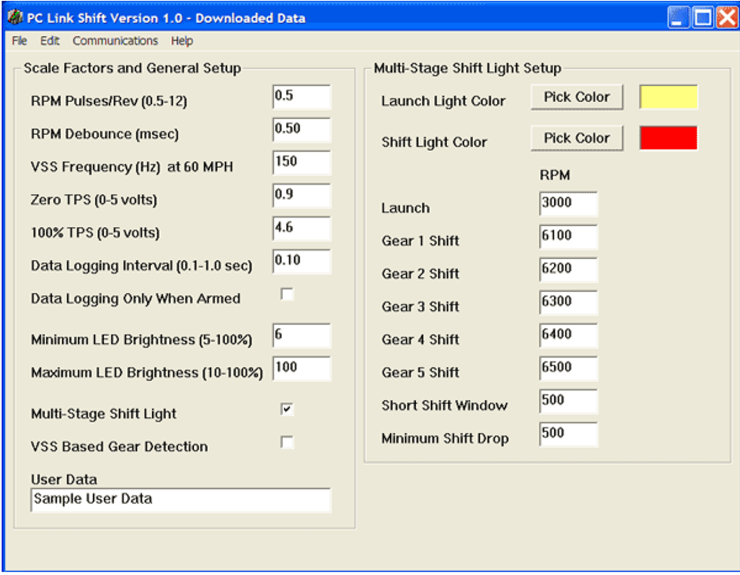740x575 pixels.
Task: Open the File menu
Action: (19, 41)
